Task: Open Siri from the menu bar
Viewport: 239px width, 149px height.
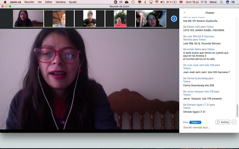Action: (x=228, y=2)
